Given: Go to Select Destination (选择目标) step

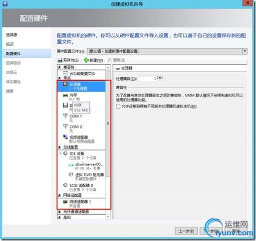Looking at the screenshot, I should [13, 63].
